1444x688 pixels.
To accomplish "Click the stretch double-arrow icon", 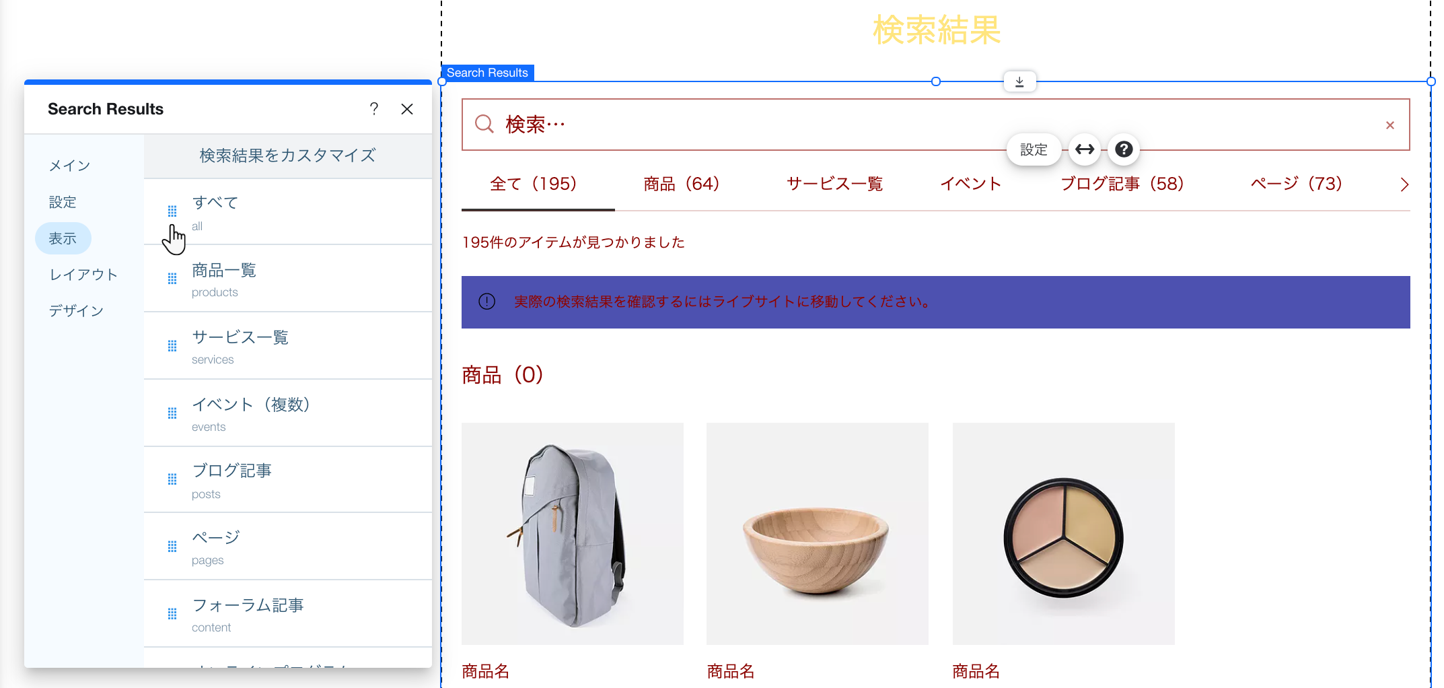I will tap(1085, 149).
